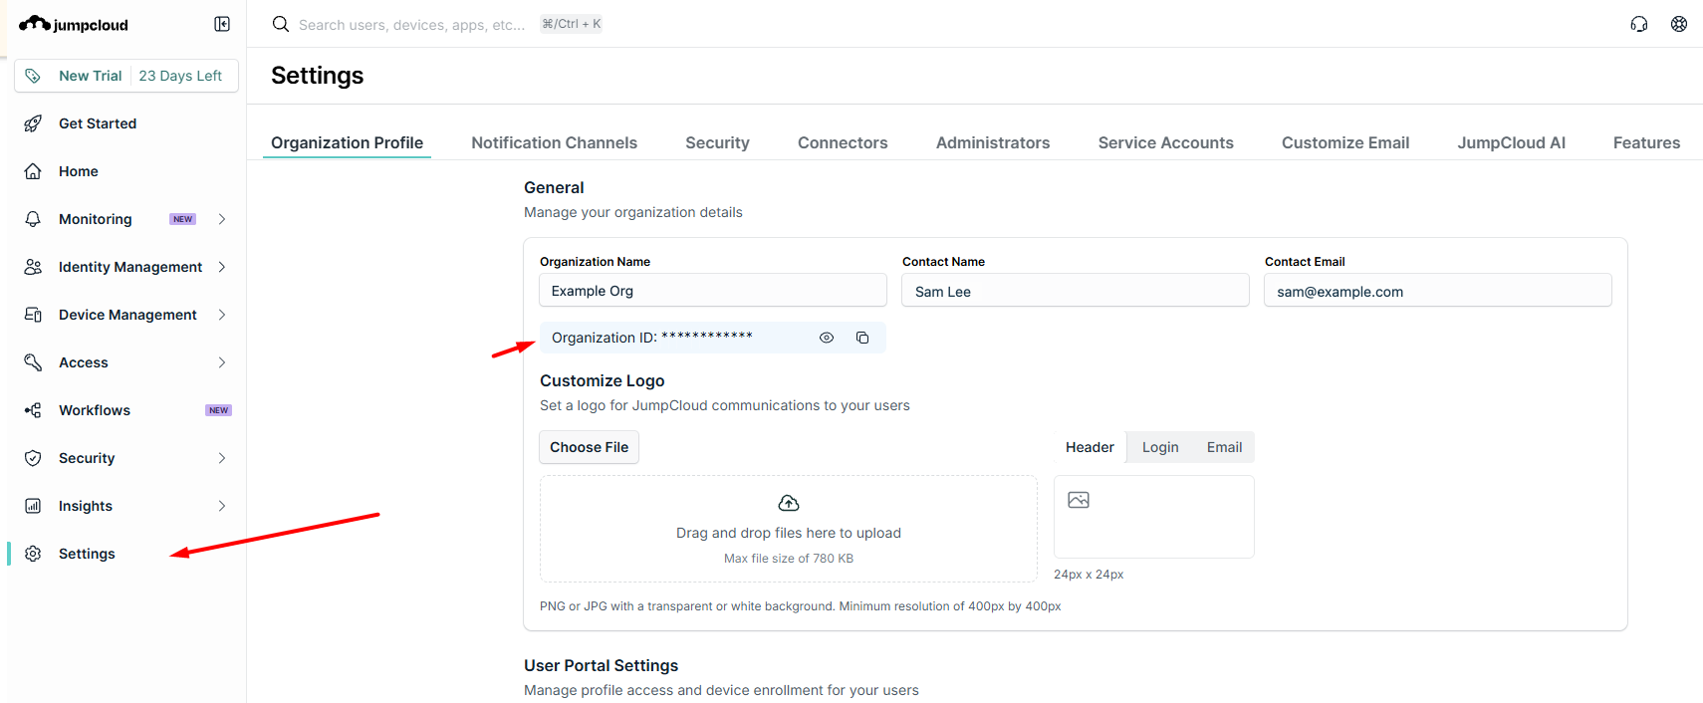1703x703 pixels.
Task: Click the Access key icon
Action: point(33,362)
